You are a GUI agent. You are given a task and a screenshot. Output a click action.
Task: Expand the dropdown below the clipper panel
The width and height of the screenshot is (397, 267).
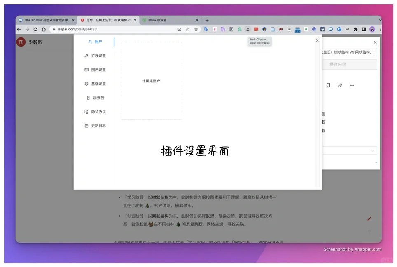tap(372, 150)
